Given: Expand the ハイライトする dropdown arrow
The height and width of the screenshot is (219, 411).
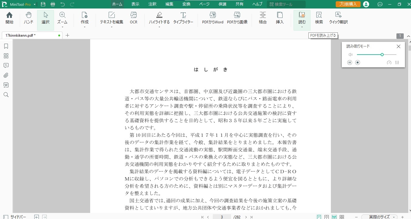Looking at the screenshot, I should point(159,27).
